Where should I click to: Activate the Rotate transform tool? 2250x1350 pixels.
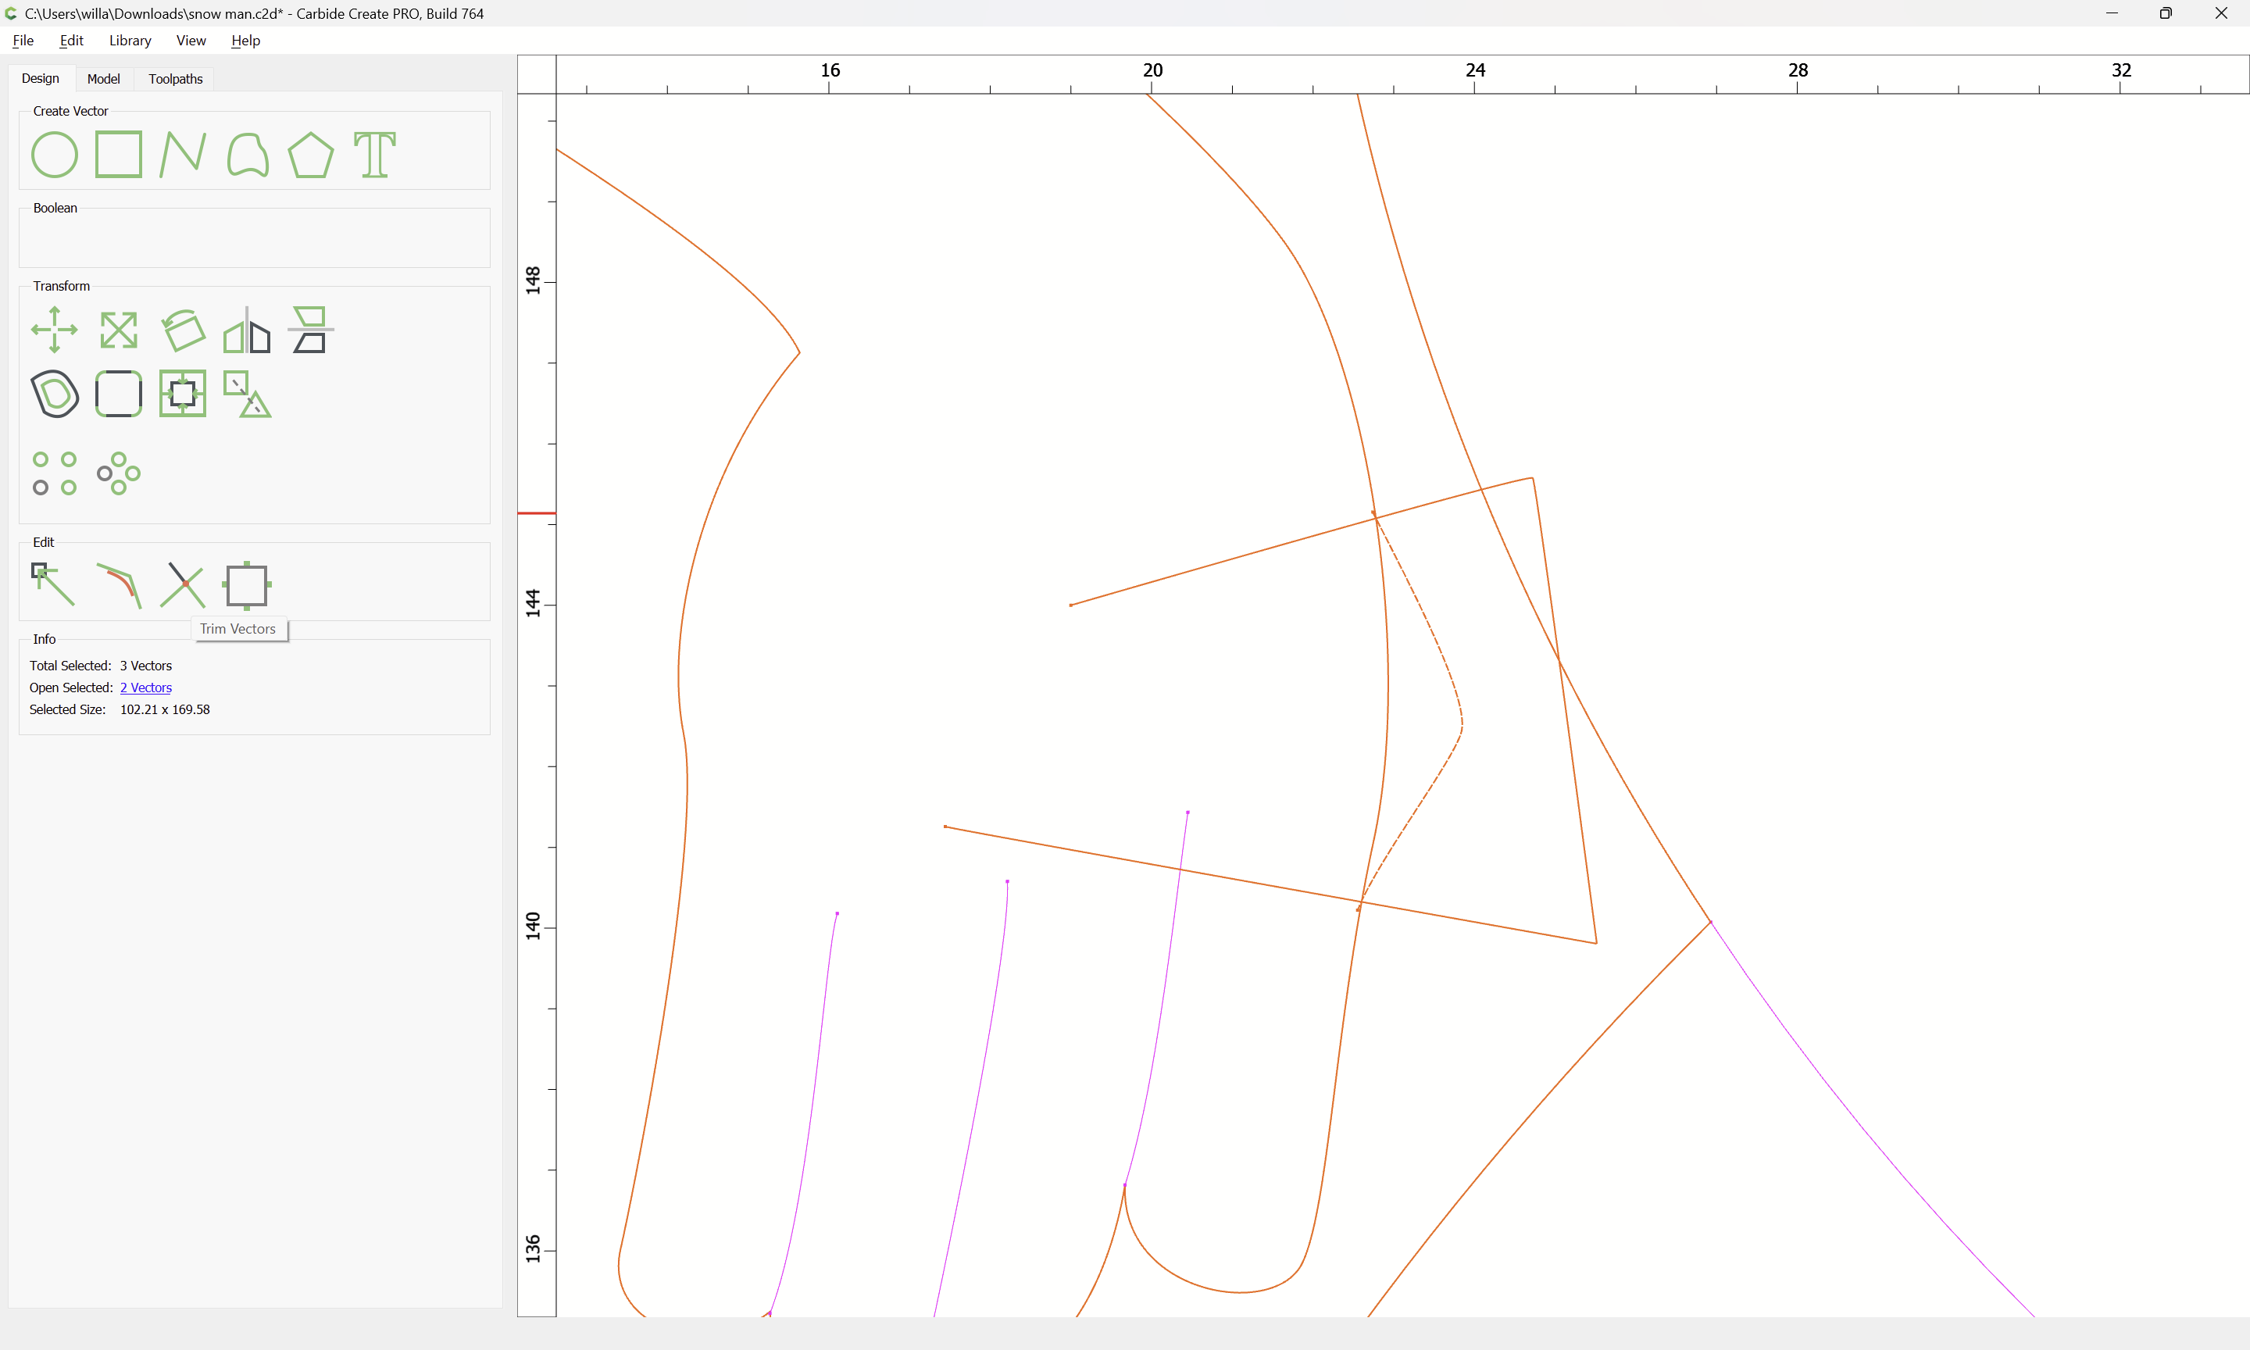(x=182, y=330)
